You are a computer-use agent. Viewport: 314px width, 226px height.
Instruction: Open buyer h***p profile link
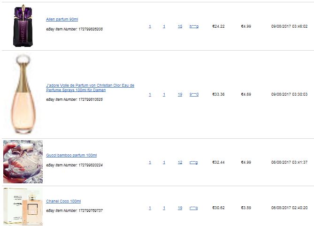(194, 26)
